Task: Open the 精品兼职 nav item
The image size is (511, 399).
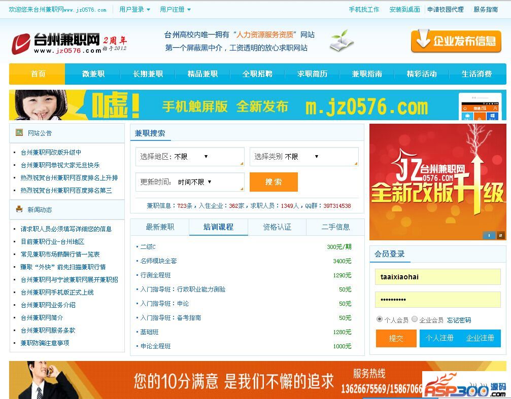Action: [x=202, y=74]
